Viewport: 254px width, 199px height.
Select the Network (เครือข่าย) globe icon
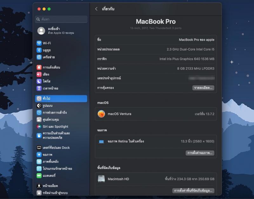(x=39, y=57)
